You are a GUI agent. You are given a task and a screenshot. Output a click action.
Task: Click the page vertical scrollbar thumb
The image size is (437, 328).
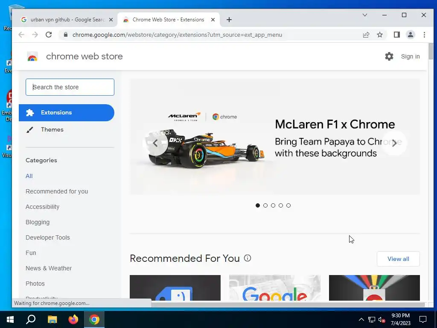431,51
